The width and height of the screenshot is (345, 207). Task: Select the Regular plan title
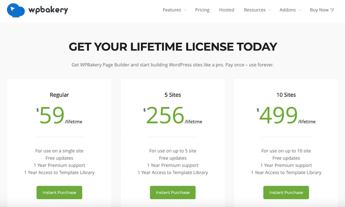[x=59, y=95]
